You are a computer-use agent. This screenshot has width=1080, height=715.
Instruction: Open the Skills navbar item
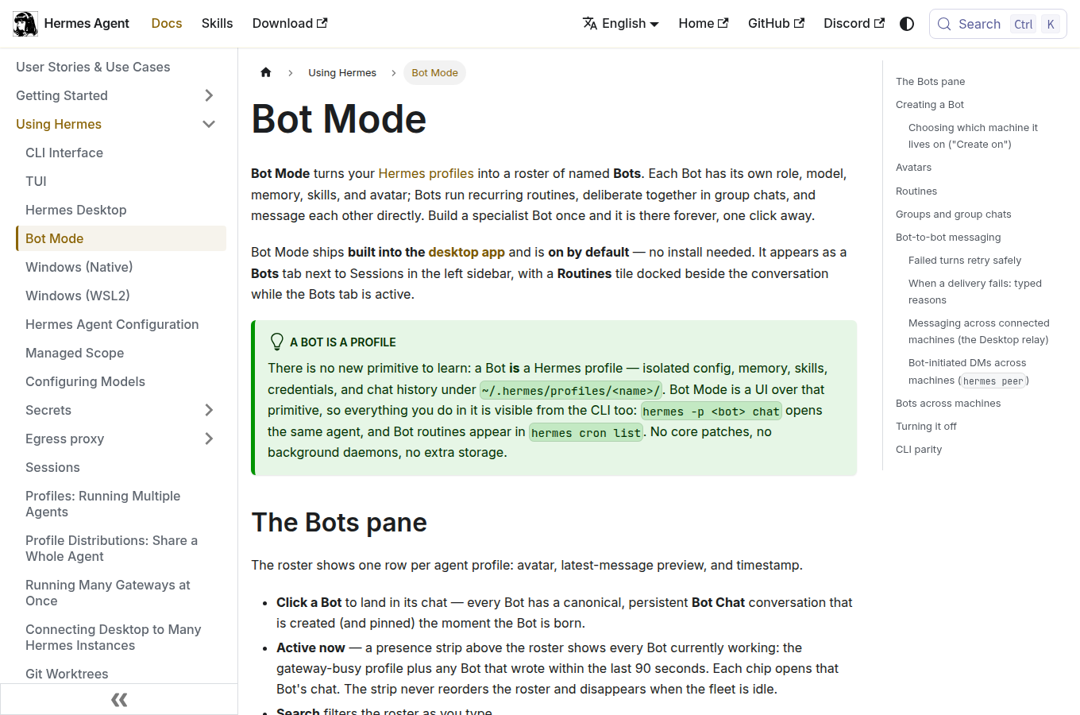pyautogui.click(x=217, y=24)
